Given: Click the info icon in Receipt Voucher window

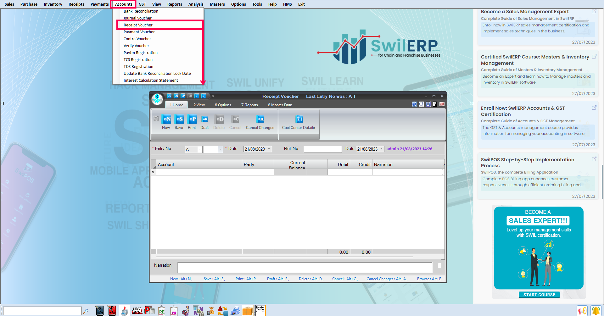Looking at the screenshot, I should pos(428,104).
